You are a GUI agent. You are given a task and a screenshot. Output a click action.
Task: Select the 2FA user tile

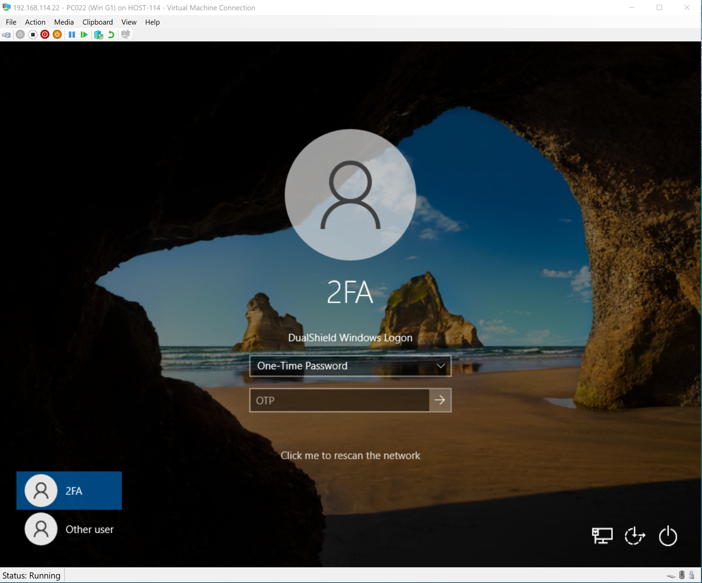click(69, 491)
